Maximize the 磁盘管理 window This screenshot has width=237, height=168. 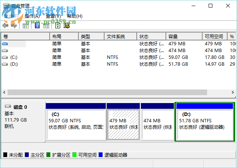tap(210, 6)
